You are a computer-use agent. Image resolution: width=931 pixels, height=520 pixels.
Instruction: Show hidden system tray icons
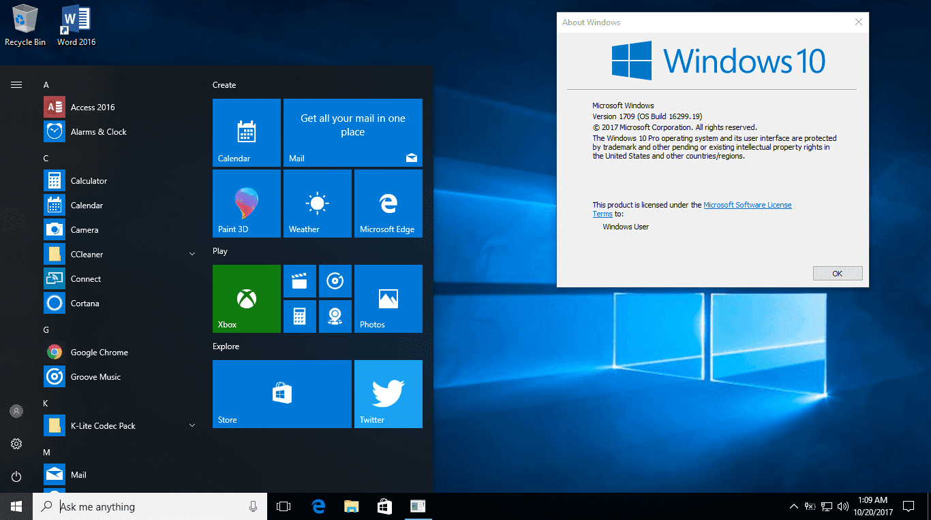(793, 506)
